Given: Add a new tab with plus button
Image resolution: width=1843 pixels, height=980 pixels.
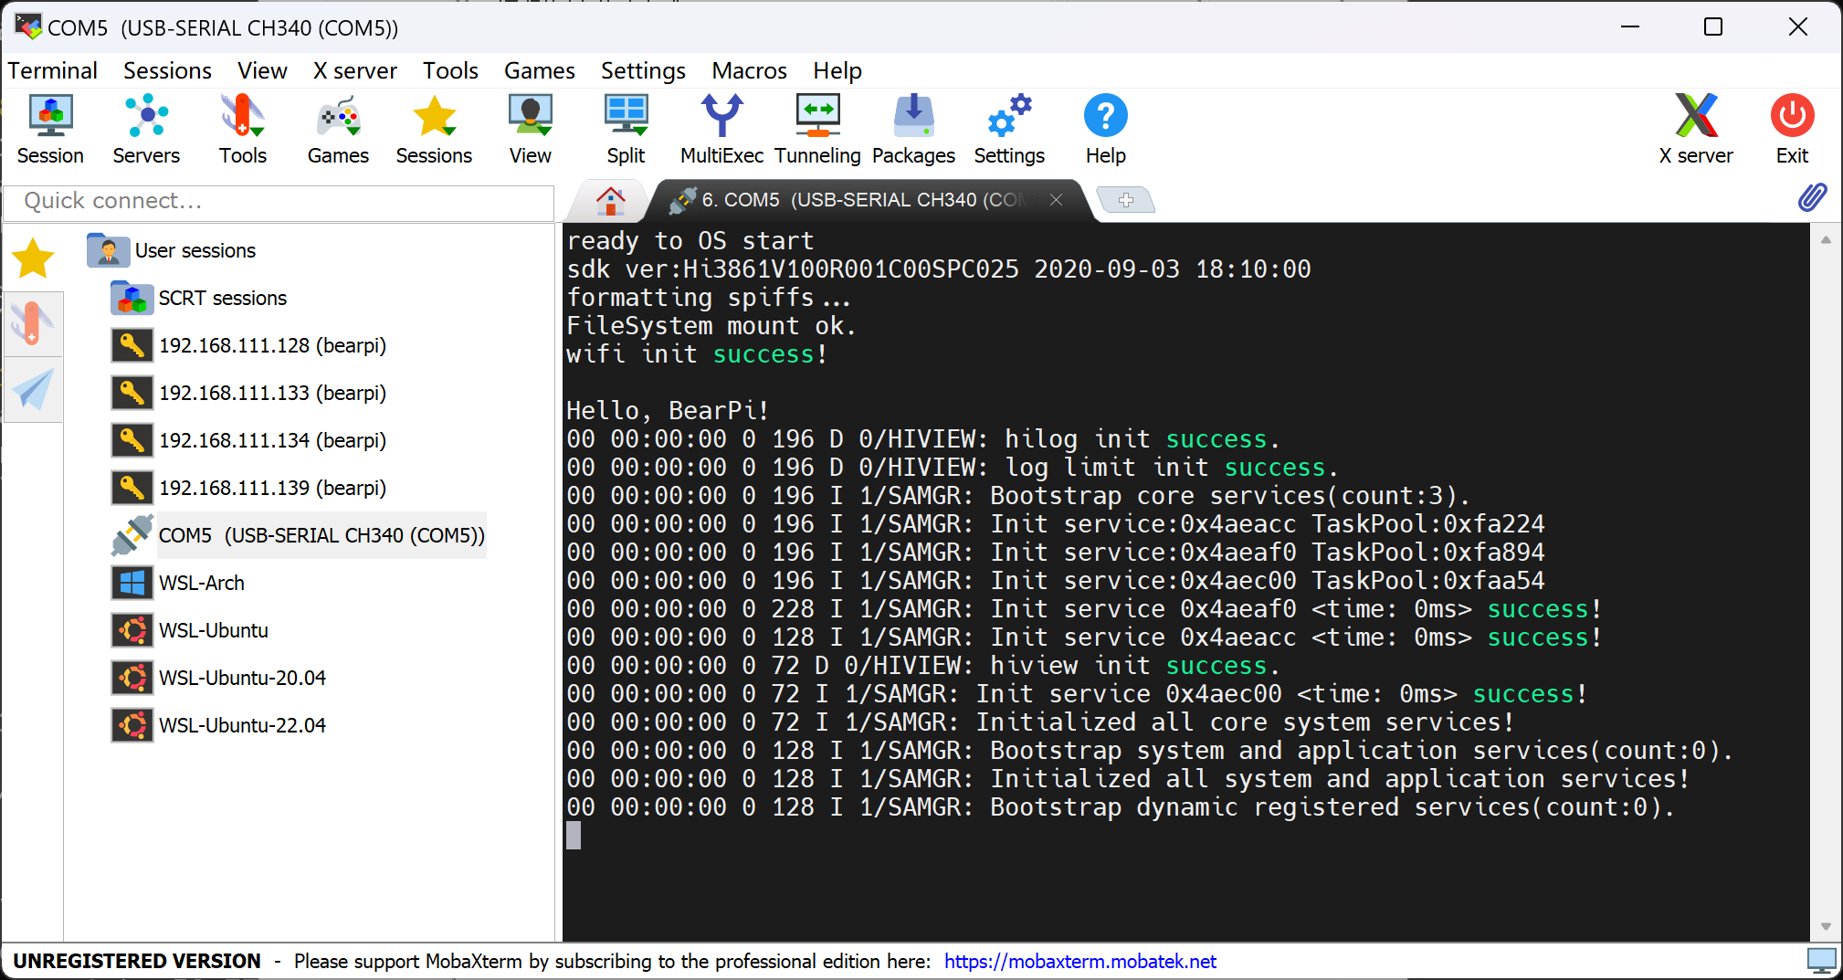Looking at the screenshot, I should coord(1125,200).
